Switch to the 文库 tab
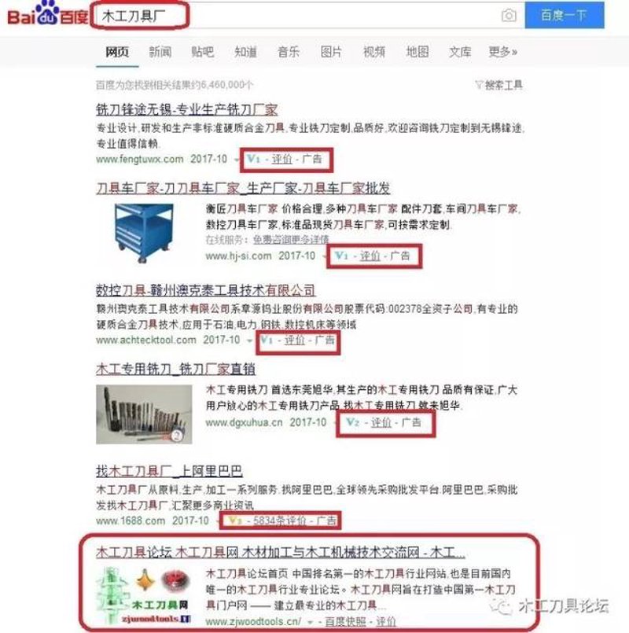 pos(460,52)
